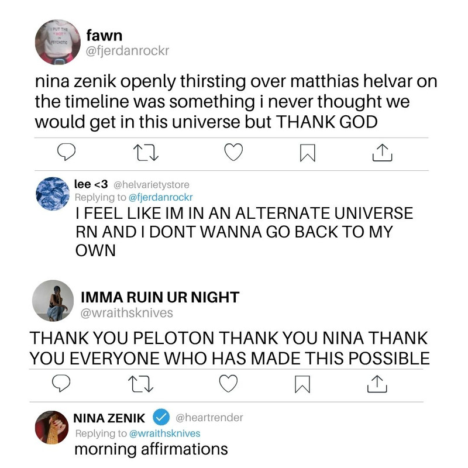Bookmark the THANK YOU PELOTON tweet
The width and height of the screenshot is (468, 468).
coord(302,384)
